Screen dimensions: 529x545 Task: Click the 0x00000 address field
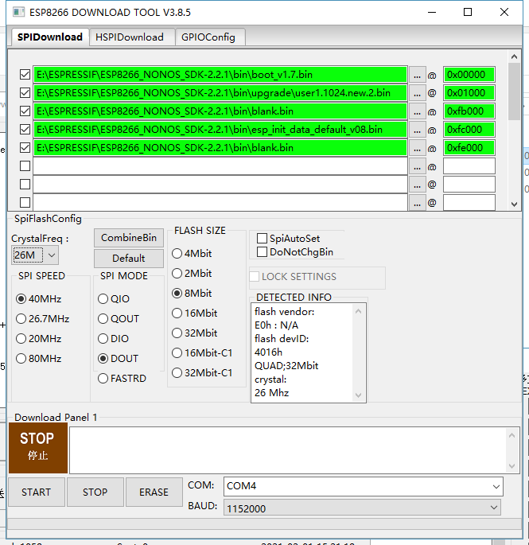(469, 75)
